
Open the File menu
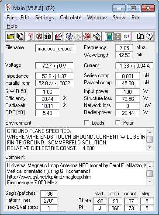point(10,18)
